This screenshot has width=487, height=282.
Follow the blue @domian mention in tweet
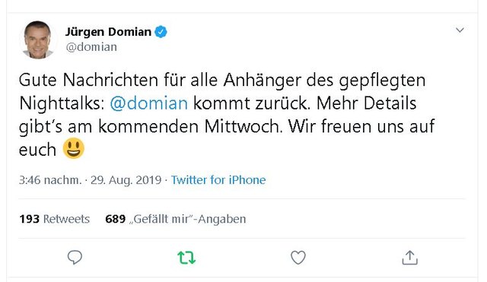(149, 103)
